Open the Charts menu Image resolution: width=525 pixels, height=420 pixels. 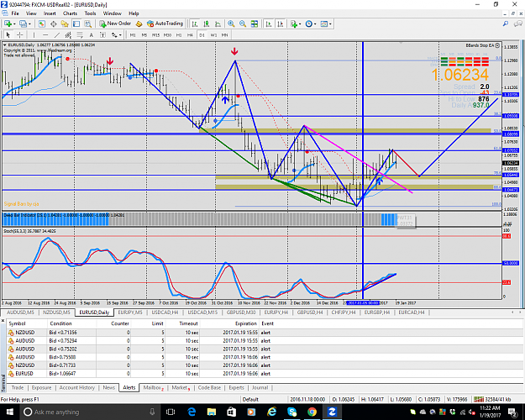(x=70, y=13)
